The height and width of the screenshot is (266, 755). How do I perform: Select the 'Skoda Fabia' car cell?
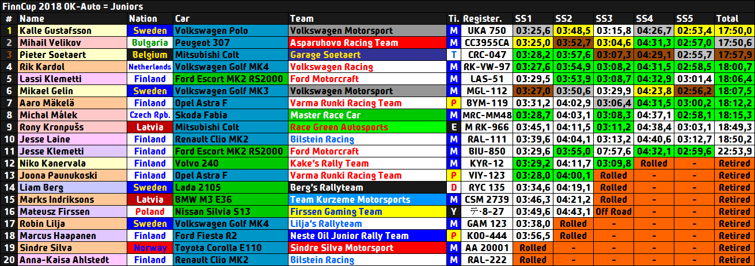(x=230, y=115)
